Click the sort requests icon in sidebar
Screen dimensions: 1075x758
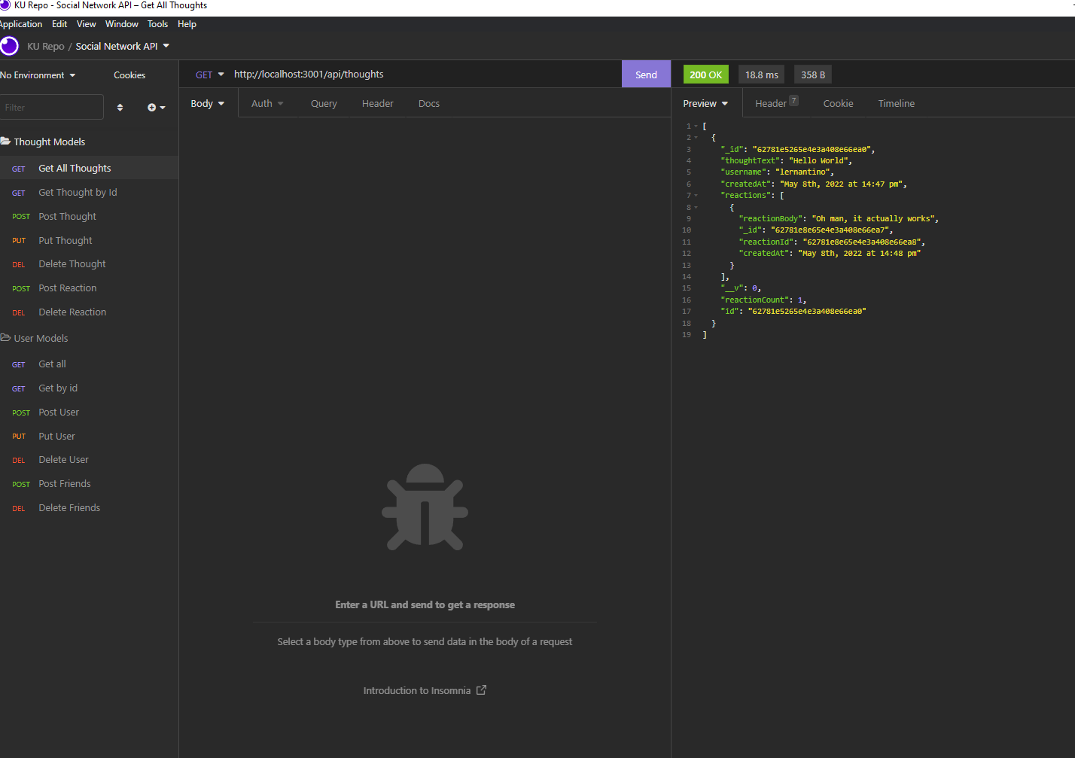pos(120,107)
